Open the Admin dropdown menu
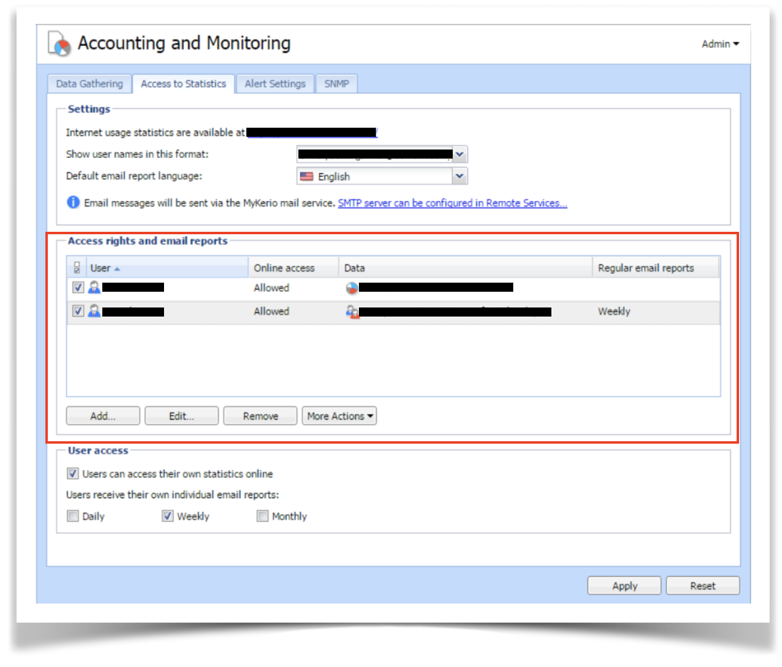The width and height of the screenshot is (782, 667). coord(720,44)
